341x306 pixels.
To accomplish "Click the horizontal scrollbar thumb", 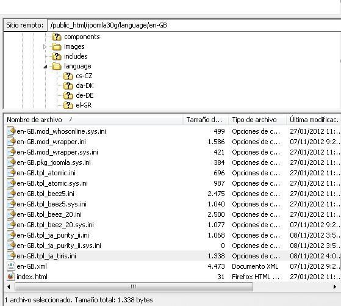I will pos(134,287).
